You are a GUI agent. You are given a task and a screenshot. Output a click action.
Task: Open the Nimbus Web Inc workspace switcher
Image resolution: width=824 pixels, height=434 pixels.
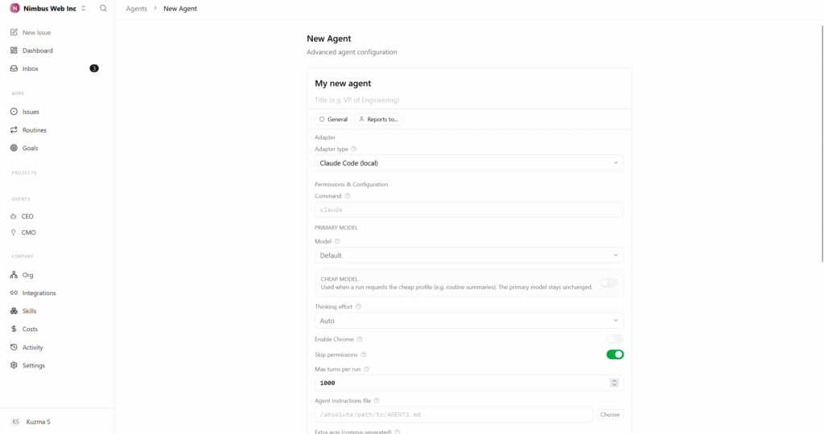click(x=47, y=8)
